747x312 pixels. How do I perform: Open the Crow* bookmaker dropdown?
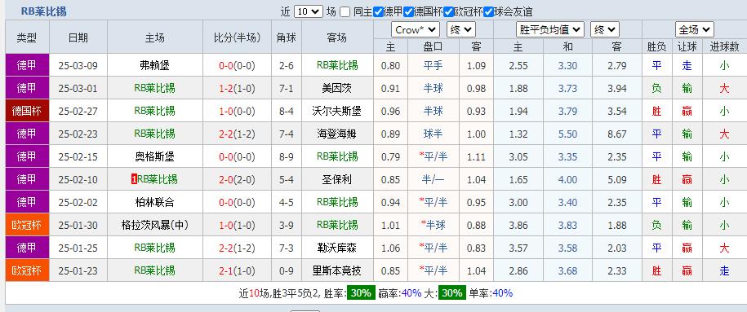pyautogui.click(x=416, y=29)
